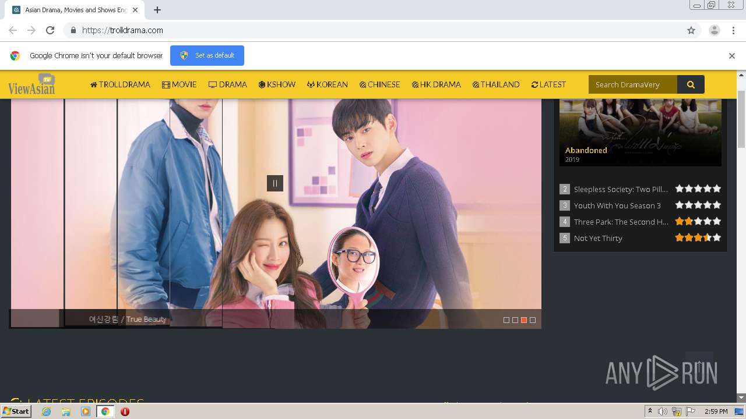Open Youth With You Season 3 link

617,205
